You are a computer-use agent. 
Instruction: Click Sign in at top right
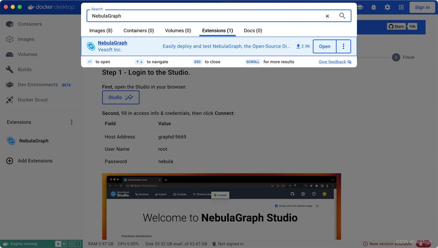point(422,7)
